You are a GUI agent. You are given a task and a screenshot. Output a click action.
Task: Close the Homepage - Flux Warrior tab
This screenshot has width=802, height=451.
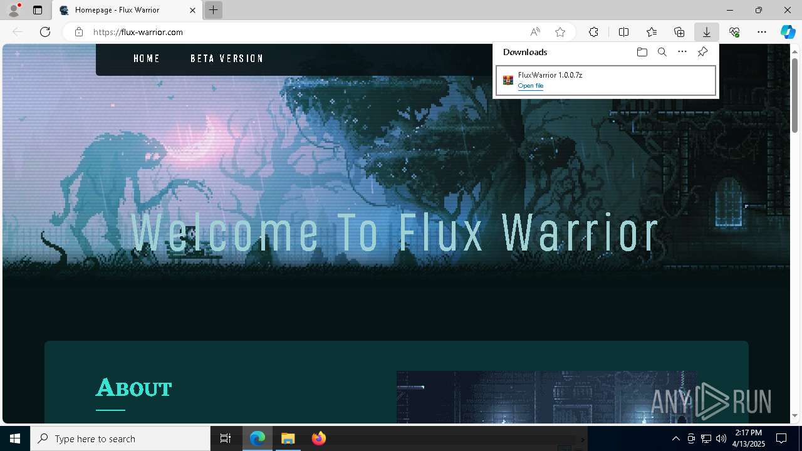pos(193,10)
